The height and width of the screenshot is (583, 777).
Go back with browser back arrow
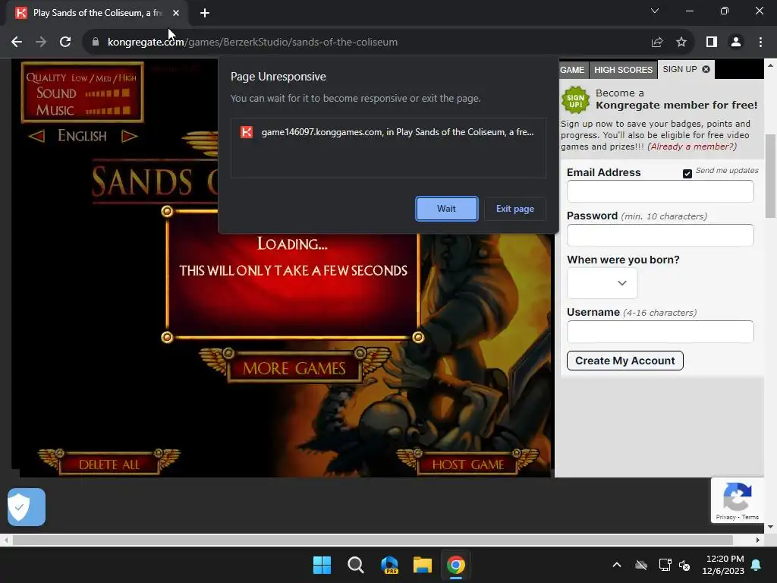pyautogui.click(x=17, y=43)
